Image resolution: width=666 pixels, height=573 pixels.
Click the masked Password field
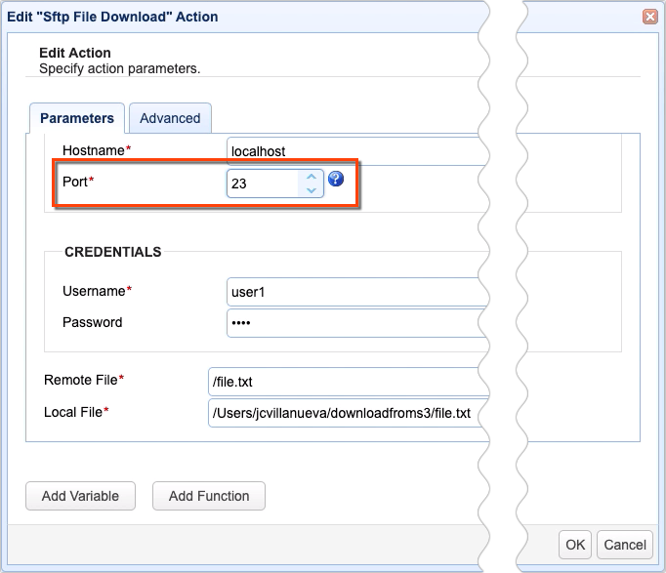pos(352,323)
